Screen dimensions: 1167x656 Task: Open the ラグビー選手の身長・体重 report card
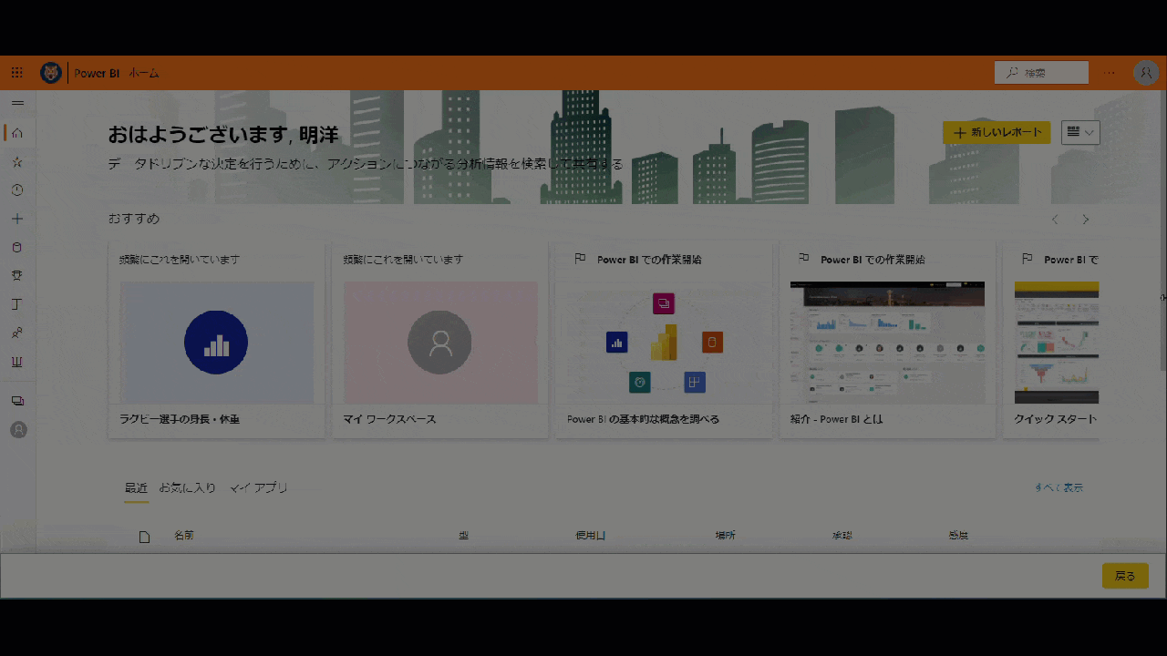tap(216, 342)
